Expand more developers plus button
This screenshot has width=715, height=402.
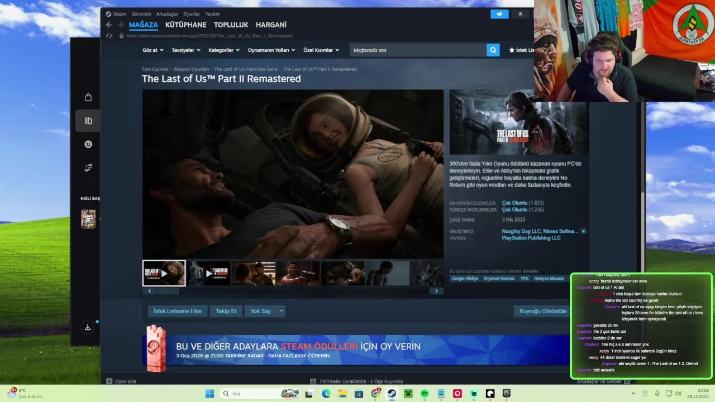(x=583, y=231)
